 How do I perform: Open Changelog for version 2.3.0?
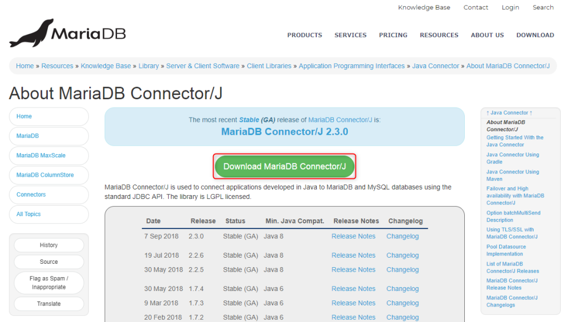pos(403,236)
